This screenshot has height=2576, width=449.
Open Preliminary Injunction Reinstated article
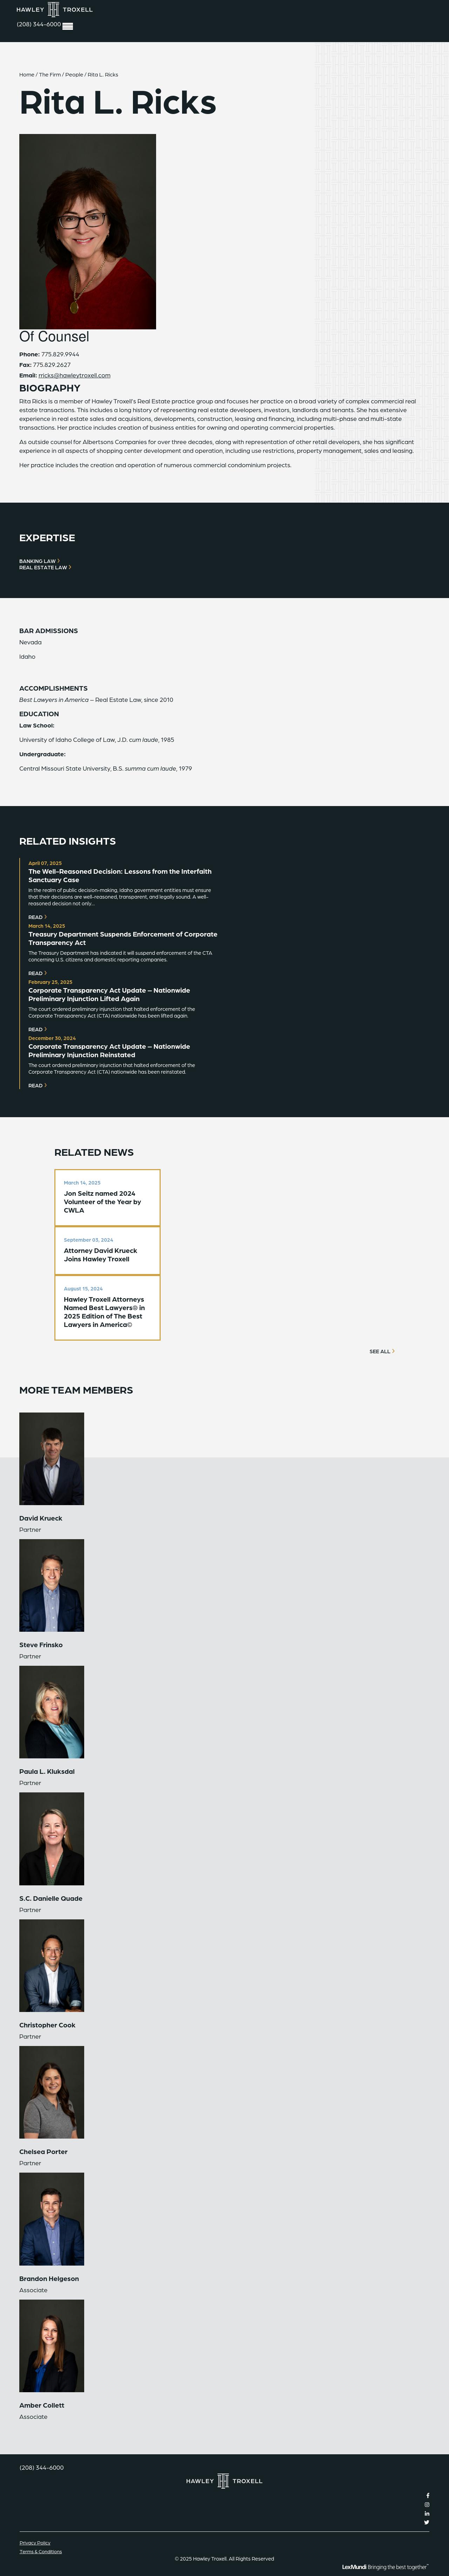[109, 1050]
